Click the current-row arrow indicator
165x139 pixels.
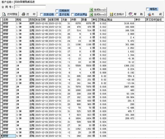coord(1,136)
